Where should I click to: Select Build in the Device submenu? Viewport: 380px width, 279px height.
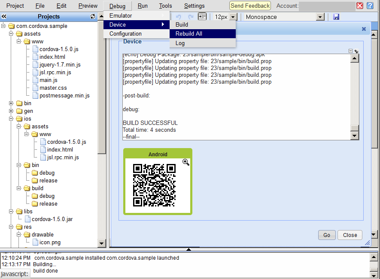(203, 25)
